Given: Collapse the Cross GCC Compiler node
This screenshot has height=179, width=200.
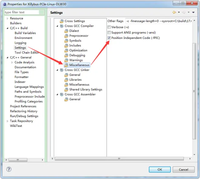Looking at the screenshot, I should (57, 26).
